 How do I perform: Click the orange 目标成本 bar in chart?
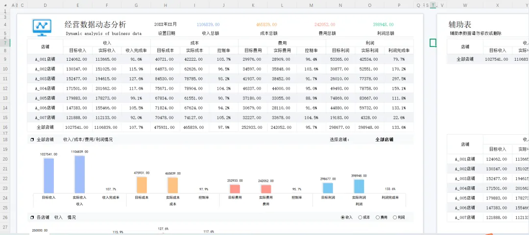click(x=142, y=185)
